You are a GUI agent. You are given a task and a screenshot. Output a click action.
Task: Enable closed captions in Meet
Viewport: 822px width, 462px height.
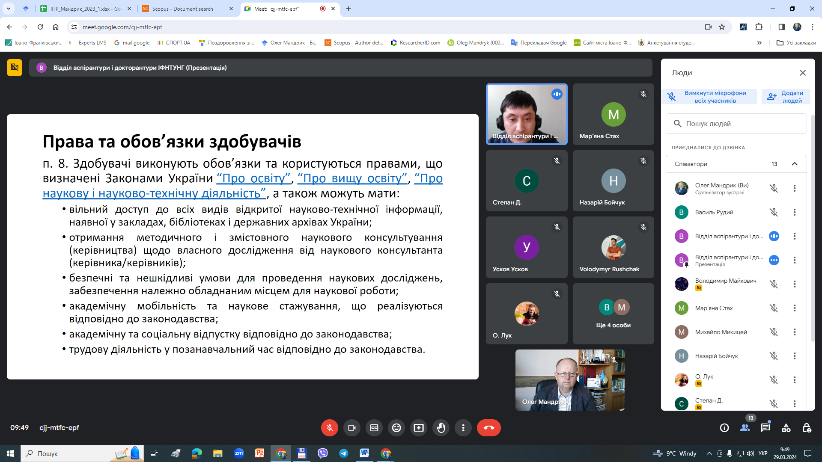tap(374, 427)
